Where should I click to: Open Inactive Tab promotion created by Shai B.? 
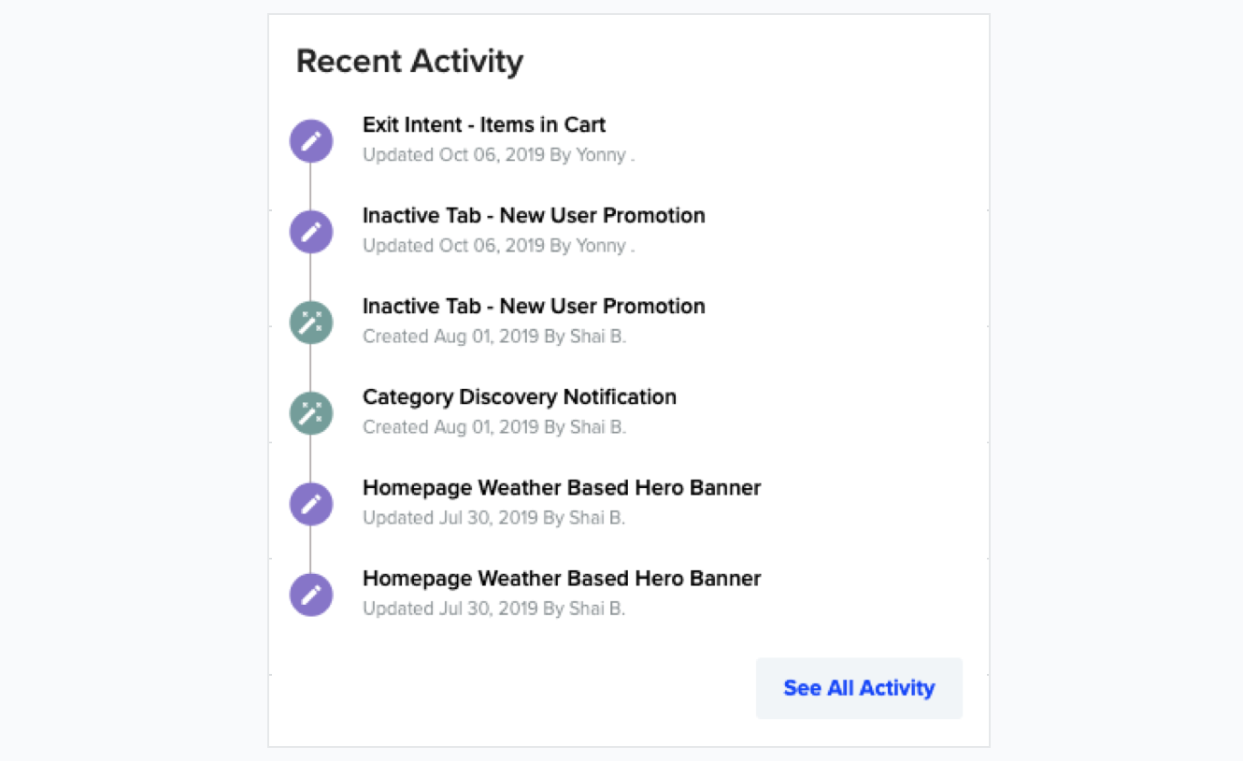point(534,306)
